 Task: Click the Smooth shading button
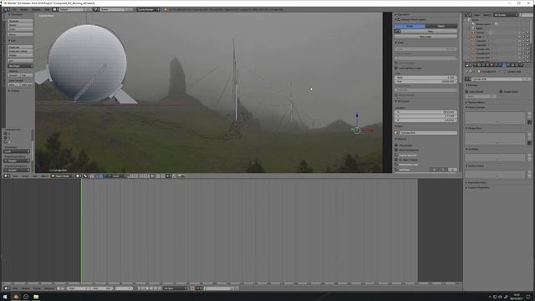pyautogui.click(x=14, y=75)
